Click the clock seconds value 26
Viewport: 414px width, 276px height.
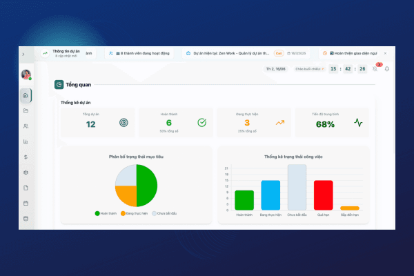coord(362,69)
